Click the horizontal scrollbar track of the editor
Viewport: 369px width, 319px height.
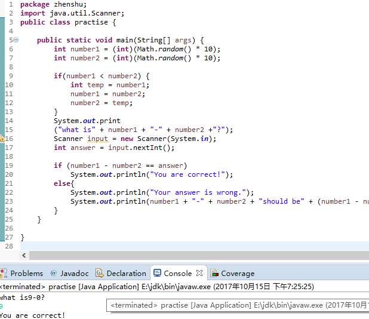(199, 256)
